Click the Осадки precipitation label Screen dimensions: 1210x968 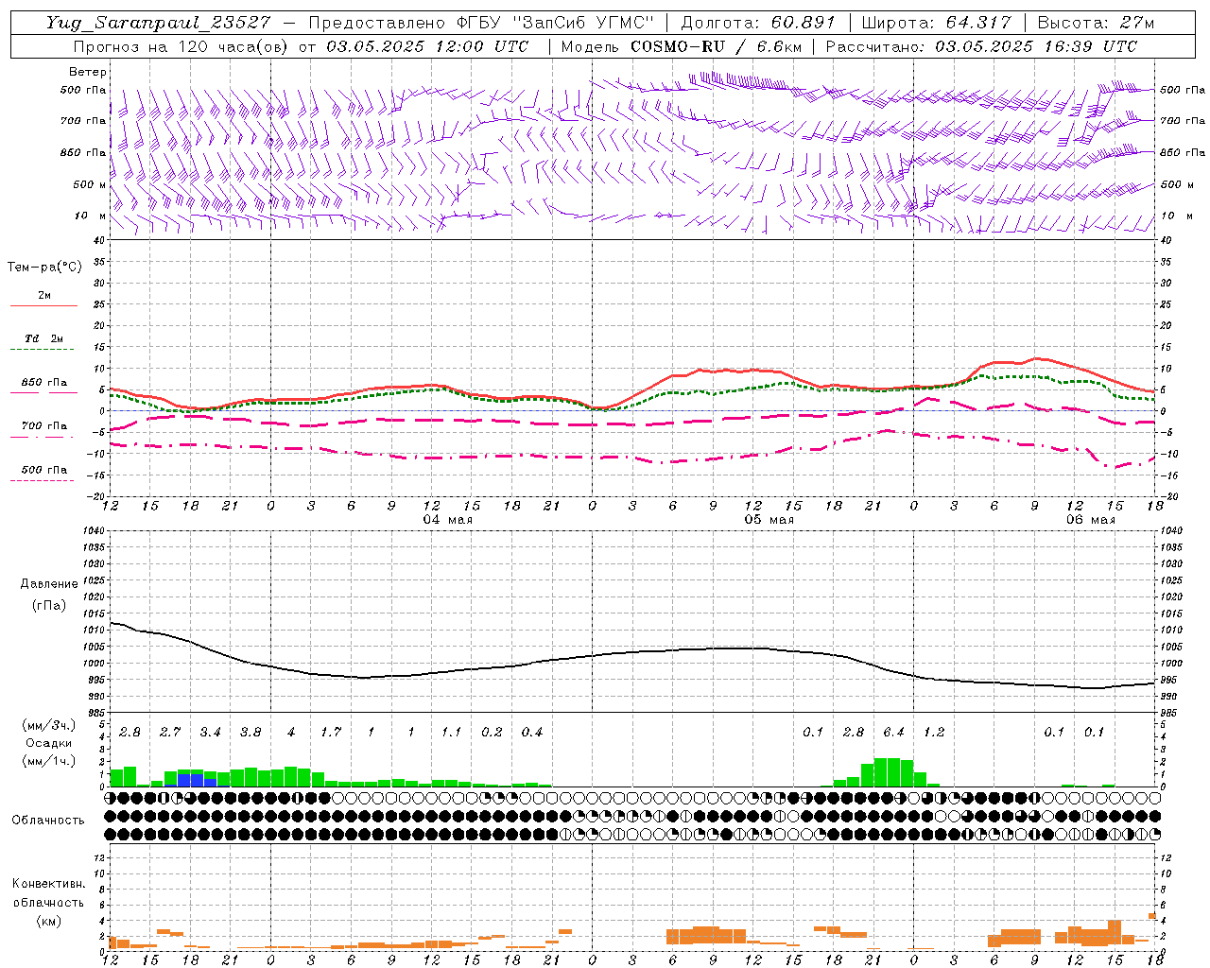coord(49,743)
